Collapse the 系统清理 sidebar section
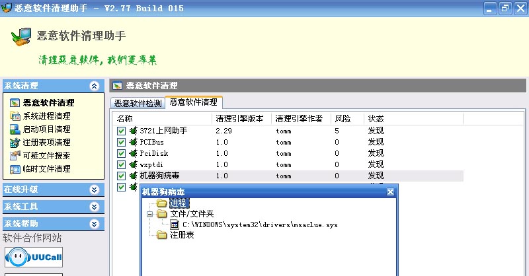Screen dimensions: 529x276 [95, 86]
